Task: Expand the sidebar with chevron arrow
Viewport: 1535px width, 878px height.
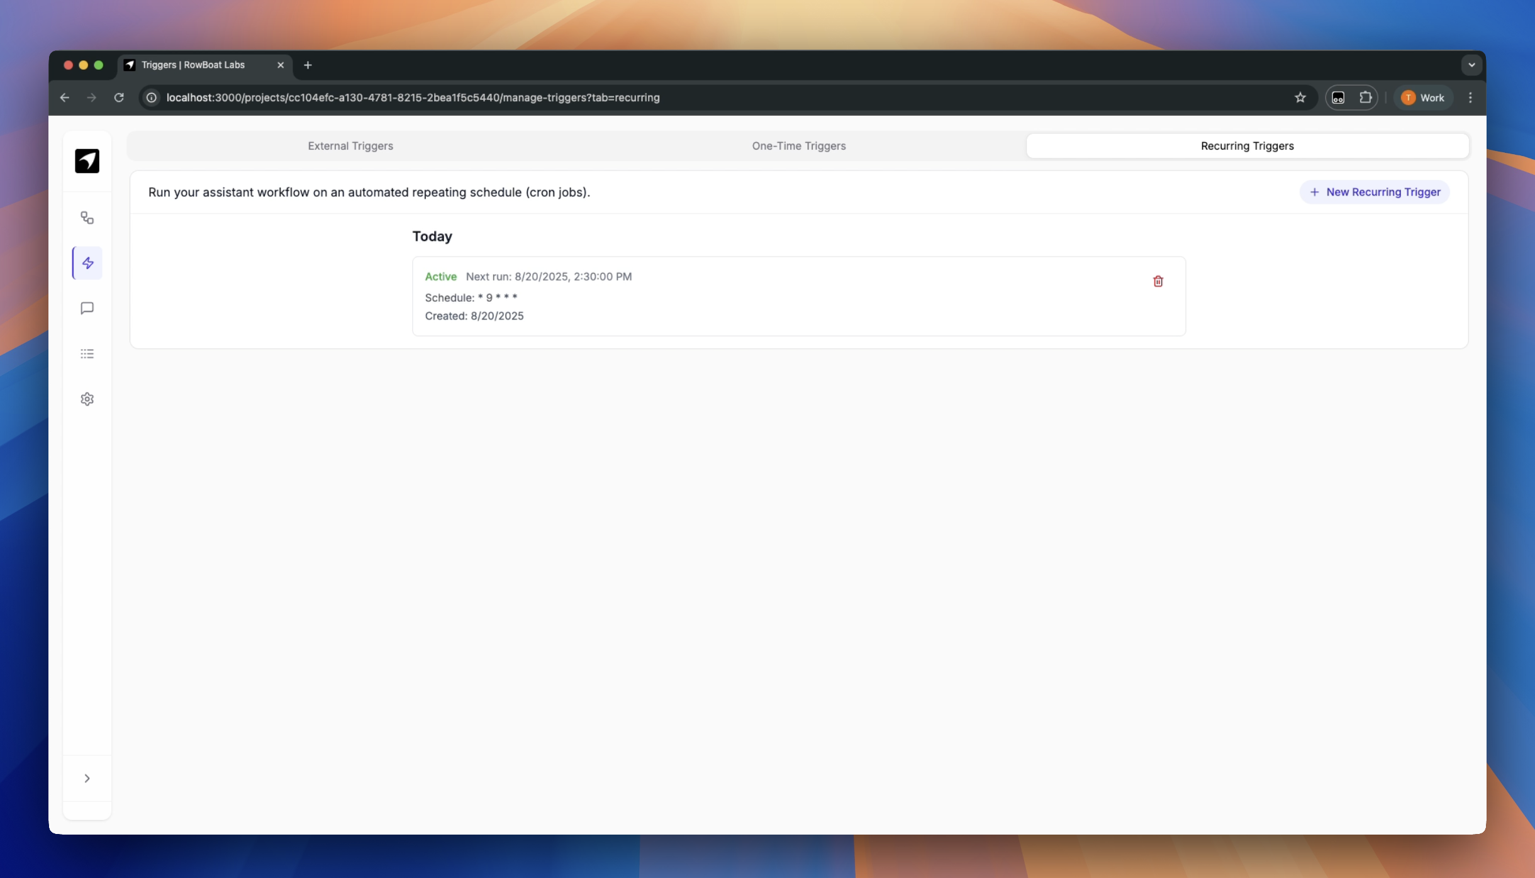Action: click(x=87, y=778)
